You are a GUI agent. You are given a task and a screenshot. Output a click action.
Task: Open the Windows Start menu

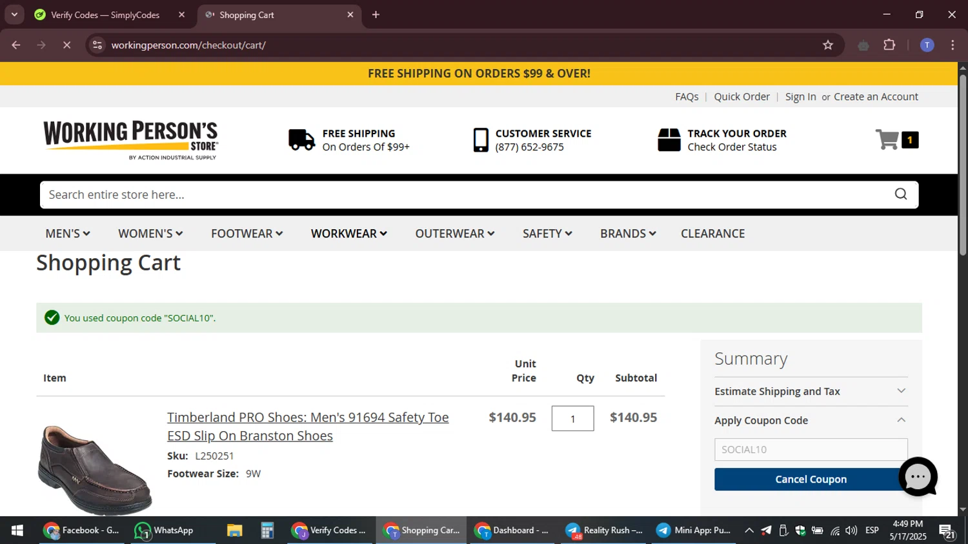click(17, 530)
